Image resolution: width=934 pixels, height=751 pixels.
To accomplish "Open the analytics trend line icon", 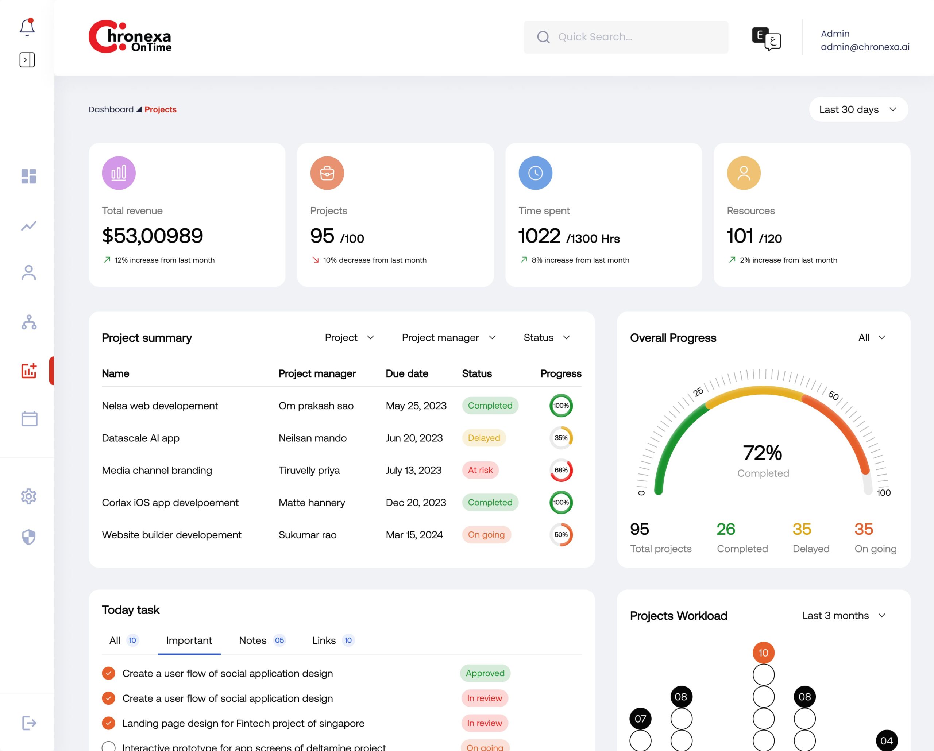I will click(28, 226).
